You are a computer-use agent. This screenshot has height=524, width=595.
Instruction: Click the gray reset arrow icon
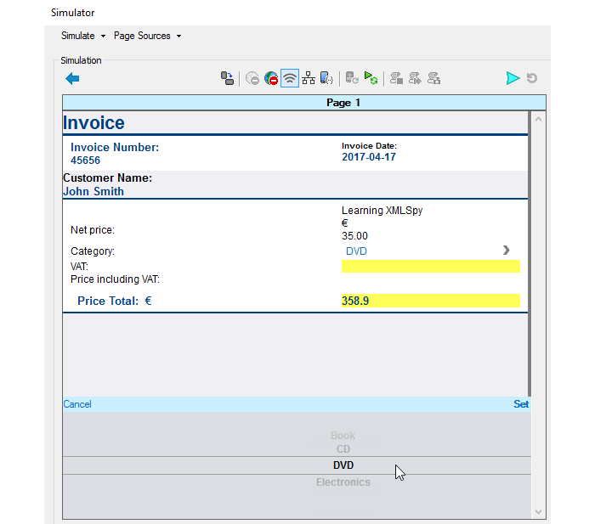click(532, 79)
